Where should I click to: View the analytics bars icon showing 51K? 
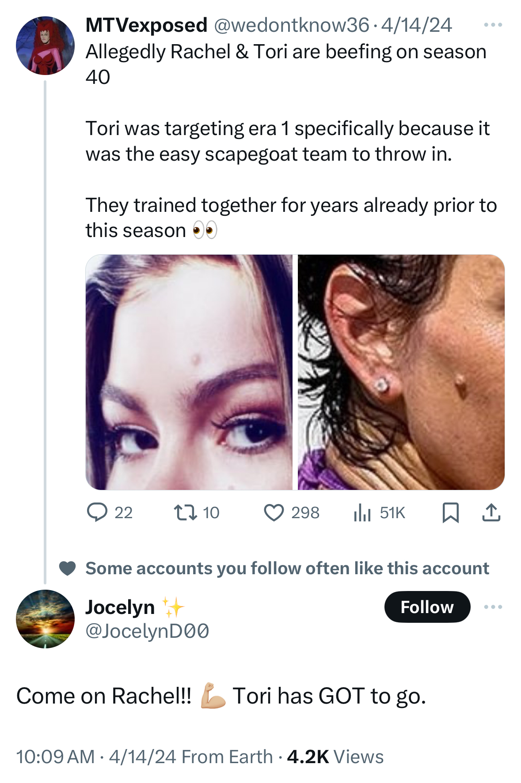point(362,513)
